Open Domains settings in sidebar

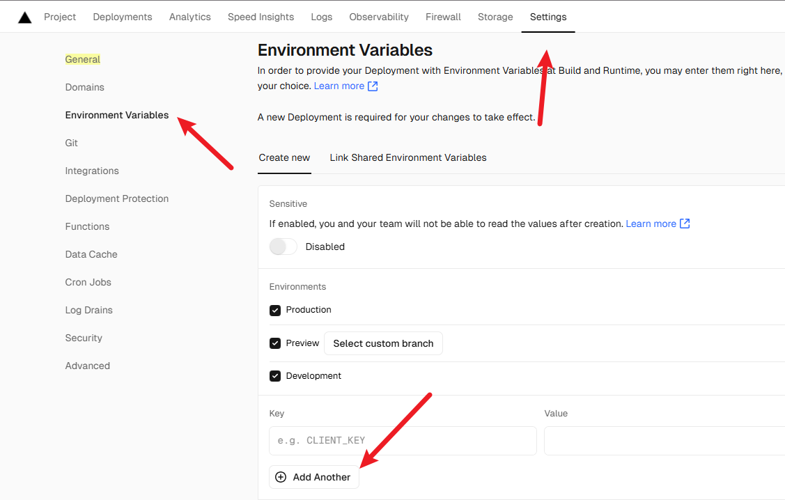click(x=85, y=87)
